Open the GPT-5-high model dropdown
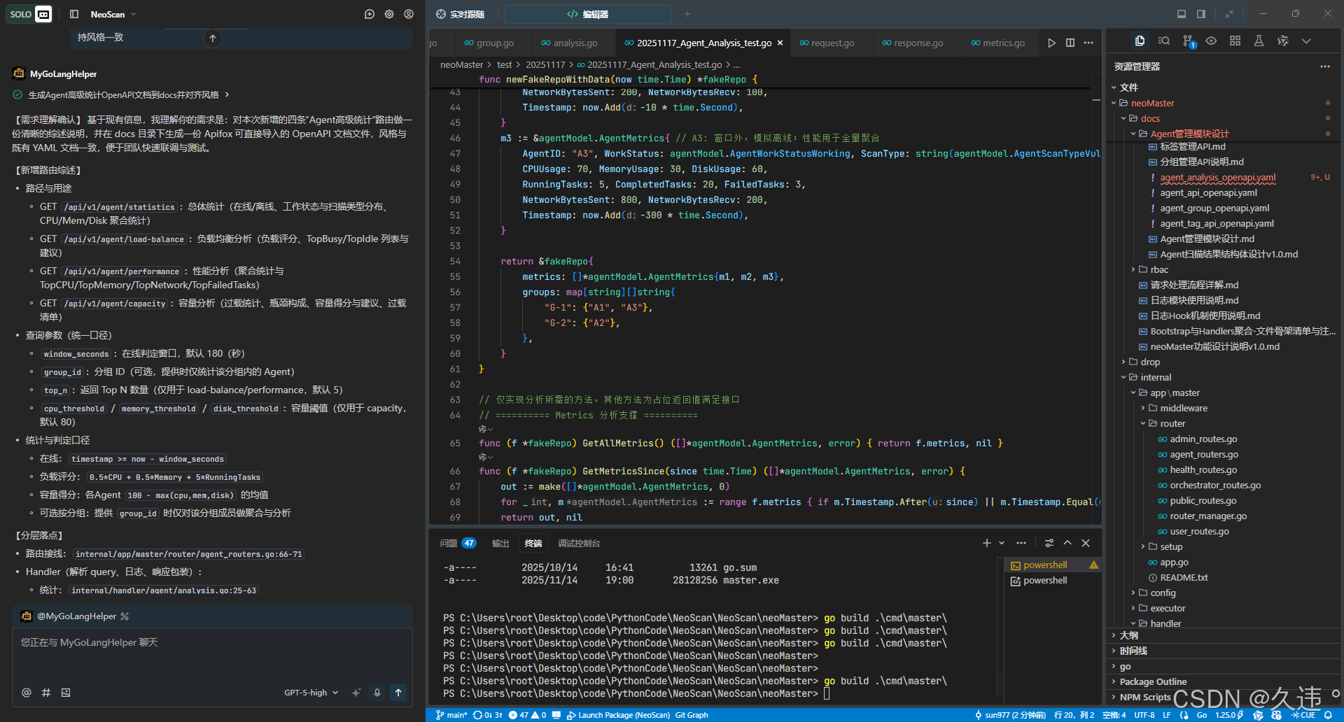The width and height of the screenshot is (1344, 722). 311,693
